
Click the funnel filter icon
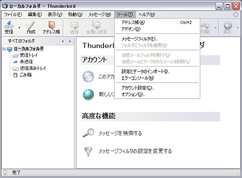tap(88, 152)
